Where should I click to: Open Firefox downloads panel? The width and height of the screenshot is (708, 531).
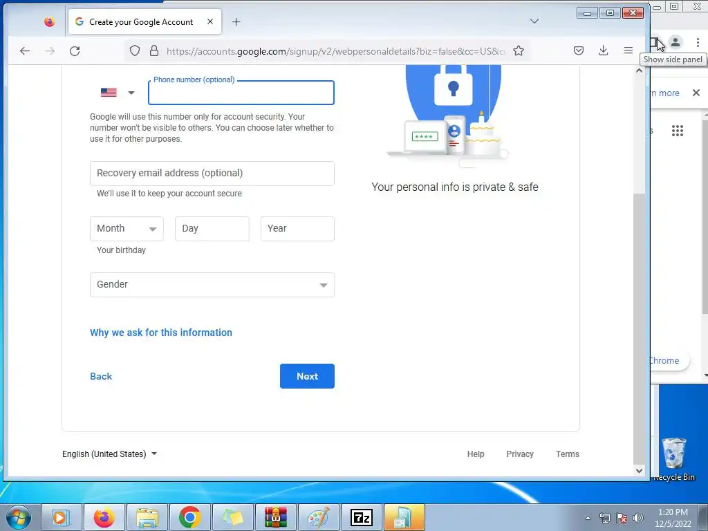[603, 50]
